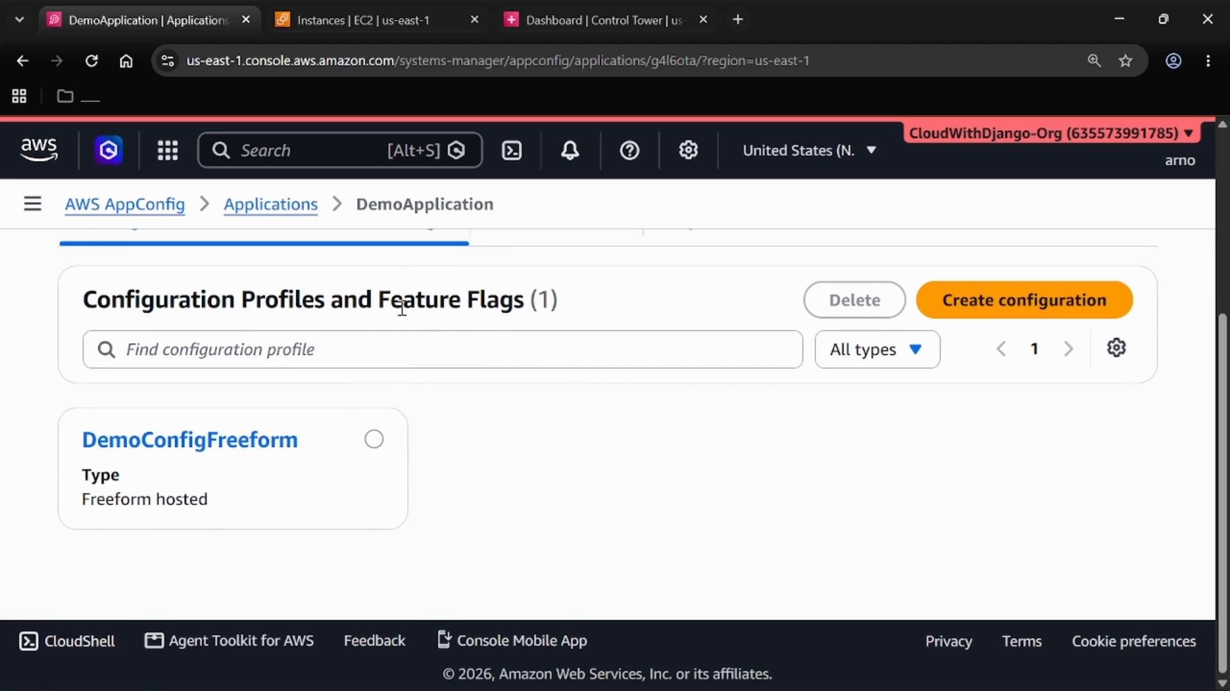Open CloudShell from the footer bar
This screenshot has height=691, width=1230.
[67, 641]
